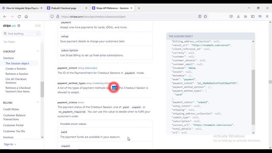Open List all Checkout Sessions link
Image resolution: width=272 pixels, height=153 pixels.
(16, 81)
